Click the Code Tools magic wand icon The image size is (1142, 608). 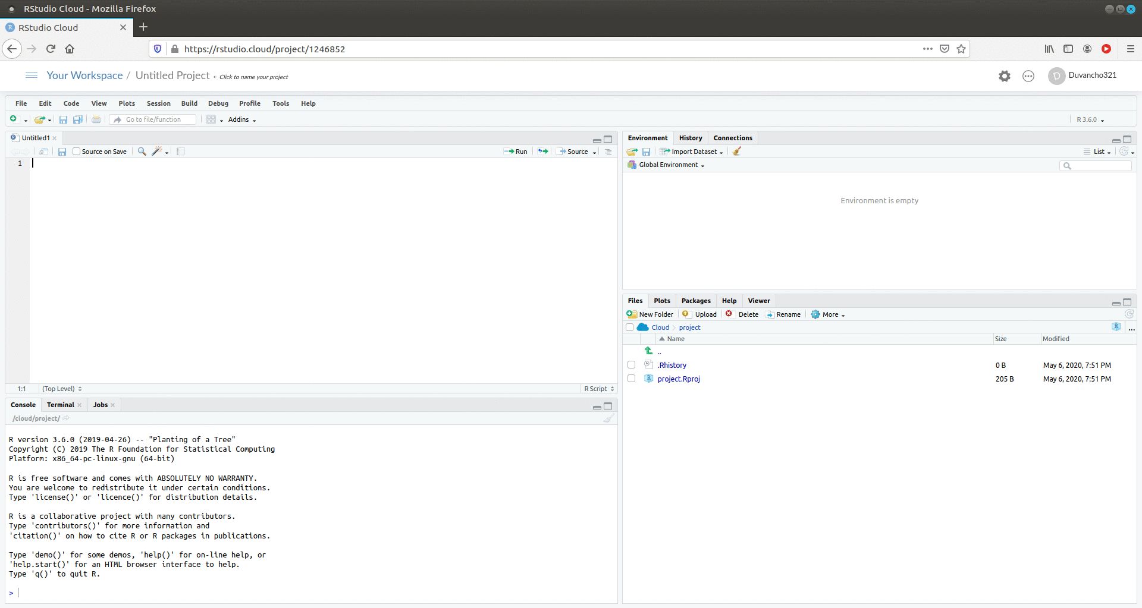156,152
